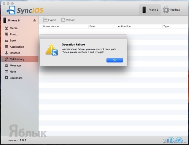Open the Message envelope icon
The image size is (189, 145).
coord(7,65)
